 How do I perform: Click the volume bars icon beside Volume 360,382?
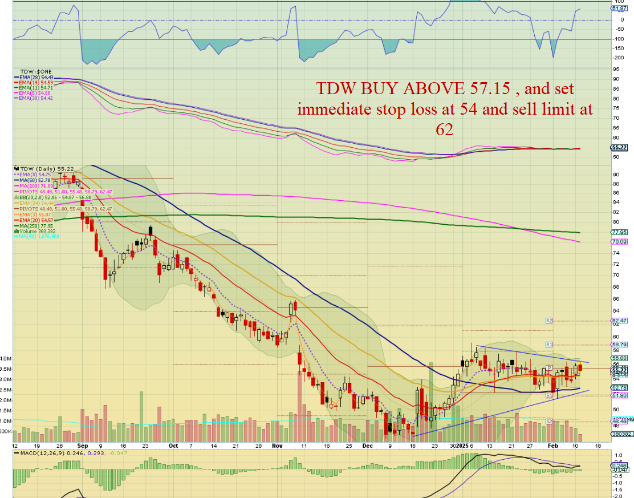[16, 231]
